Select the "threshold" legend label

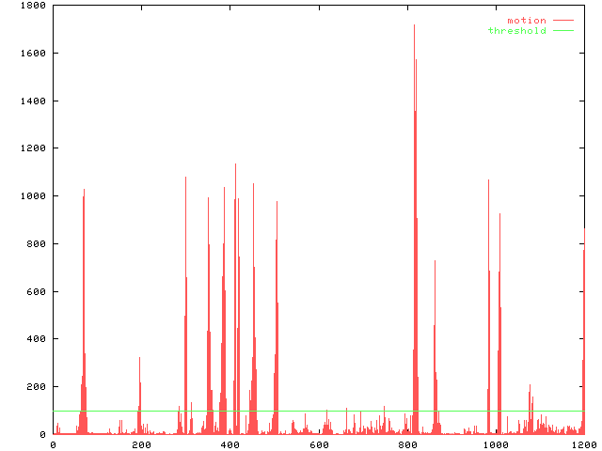click(516, 31)
